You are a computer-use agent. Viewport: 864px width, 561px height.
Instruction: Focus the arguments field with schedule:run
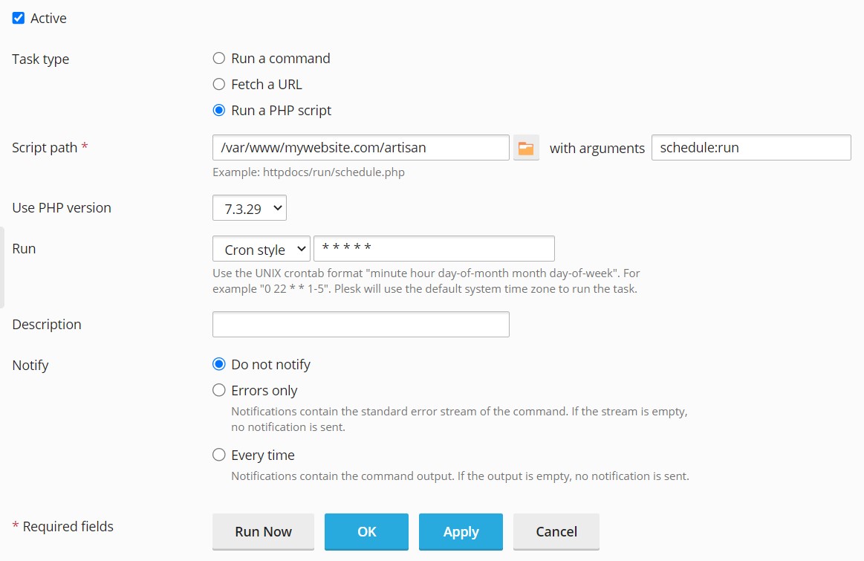click(x=750, y=148)
